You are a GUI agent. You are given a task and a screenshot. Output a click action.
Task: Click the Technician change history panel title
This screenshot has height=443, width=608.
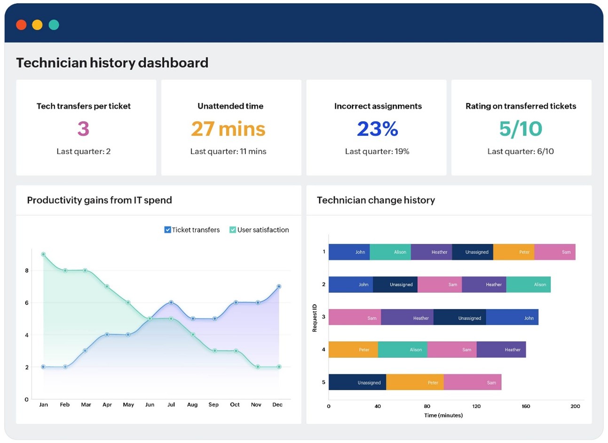coord(376,200)
